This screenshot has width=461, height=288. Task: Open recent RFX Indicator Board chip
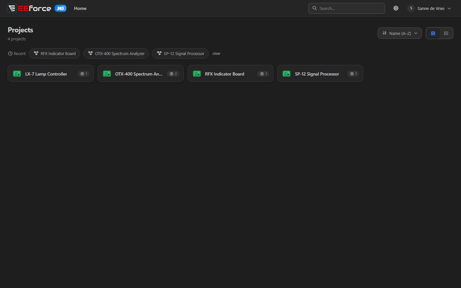54,53
